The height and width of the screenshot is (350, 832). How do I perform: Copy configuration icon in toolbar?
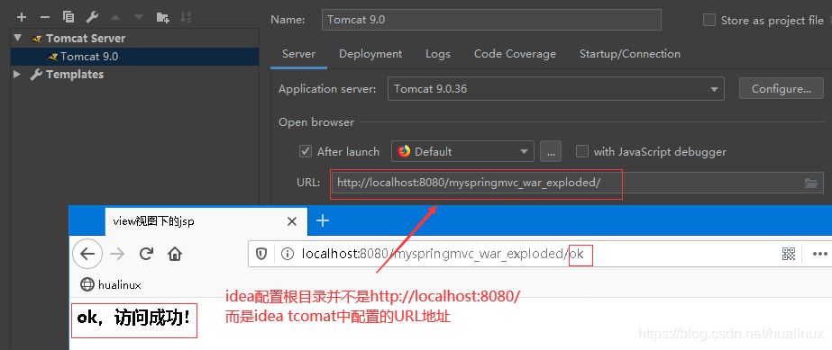(69, 17)
